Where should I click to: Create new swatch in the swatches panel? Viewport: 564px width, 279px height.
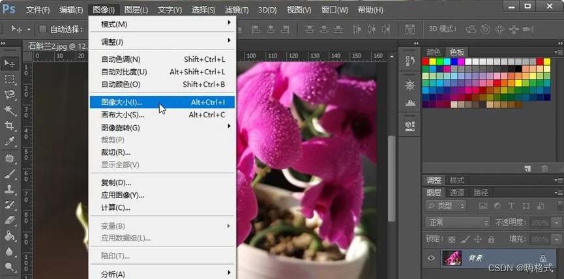[x=527, y=168]
